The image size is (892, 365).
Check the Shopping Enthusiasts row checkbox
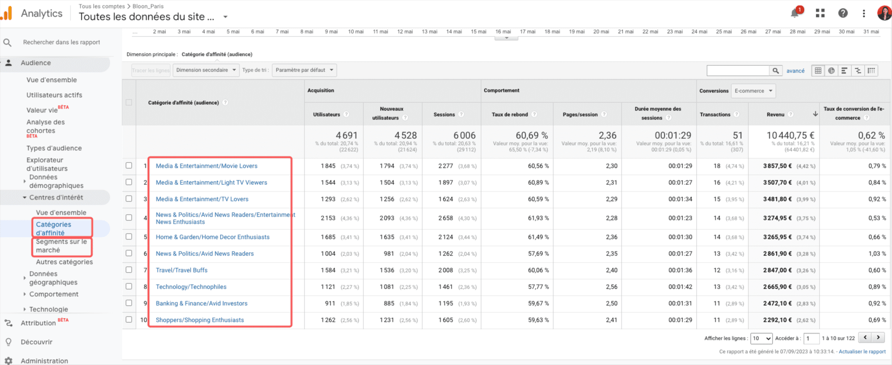[129, 319]
